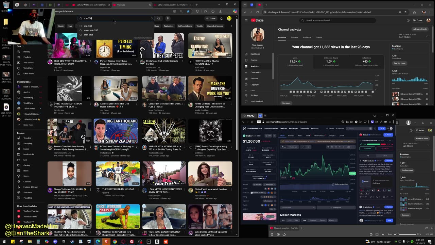Expand the You section in sidebar
This screenshot has width=435, height=245.
[x=20, y=46]
